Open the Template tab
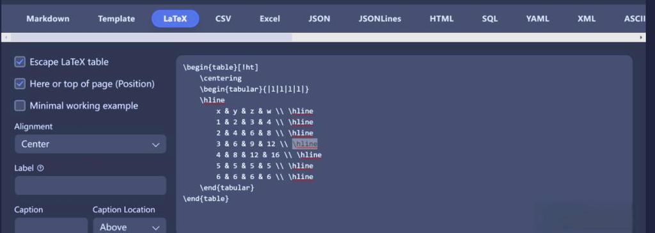Screen dimensions: 655x233 (116, 19)
